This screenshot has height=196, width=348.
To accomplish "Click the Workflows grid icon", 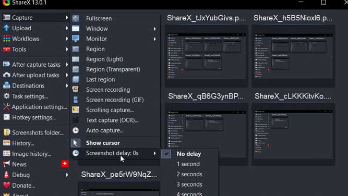I will pyautogui.click(x=6, y=39).
